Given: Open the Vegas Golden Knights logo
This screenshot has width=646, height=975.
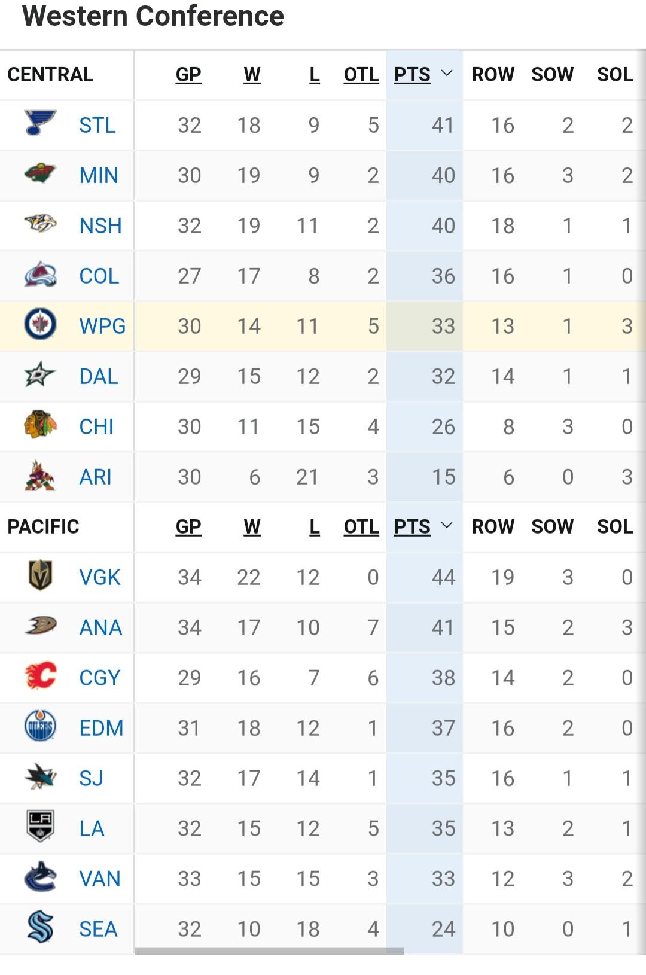Looking at the screenshot, I should pyautogui.click(x=40, y=576).
